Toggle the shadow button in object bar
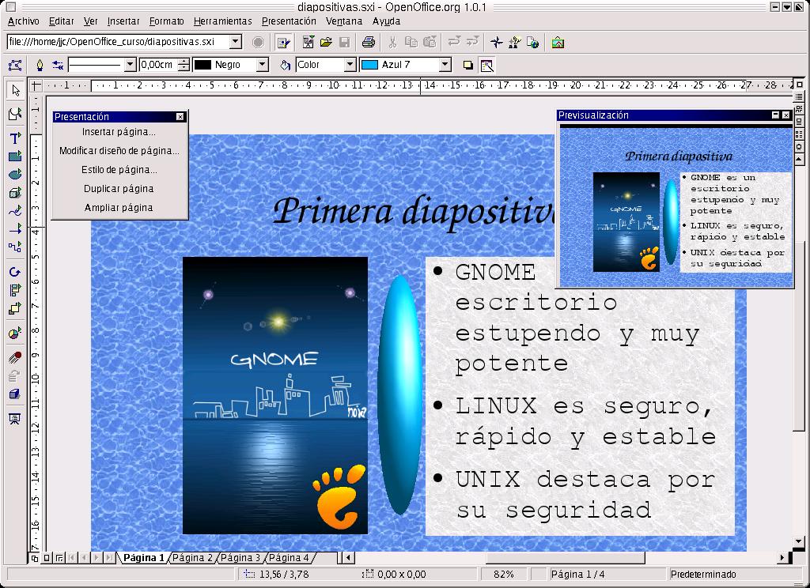The image size is (810, 588). tap(467, 65)
